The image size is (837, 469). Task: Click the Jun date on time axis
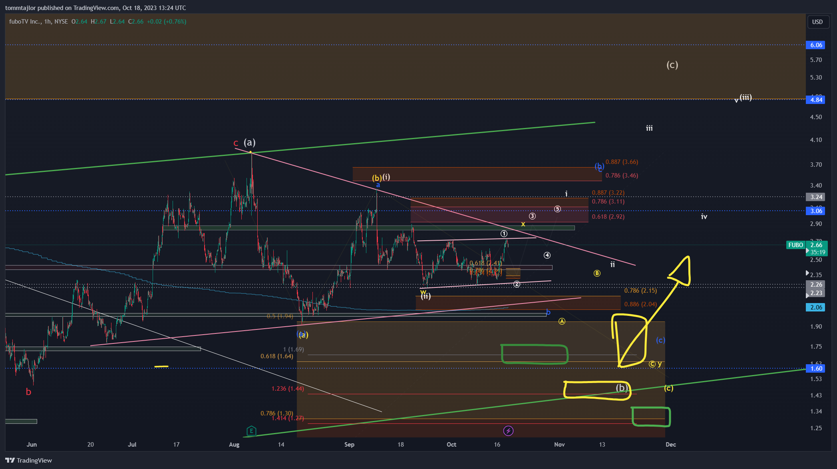tap(32, 445)
